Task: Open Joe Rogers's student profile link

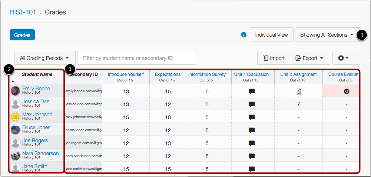Action: point(35,141)
